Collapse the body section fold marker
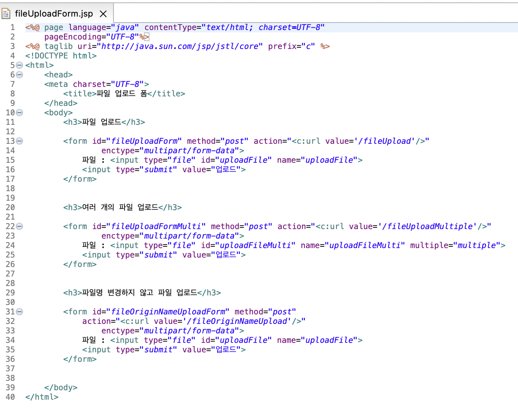Image resolution: width=518 pixels, height=410 pixels. [19, 112]
